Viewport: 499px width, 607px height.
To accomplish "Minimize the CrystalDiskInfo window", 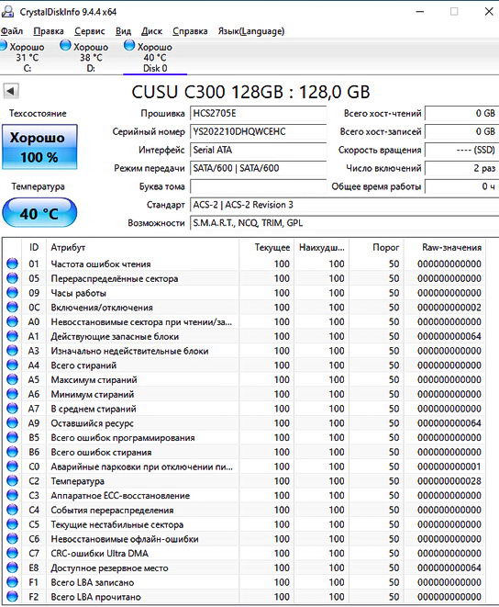I will [420, 12].
